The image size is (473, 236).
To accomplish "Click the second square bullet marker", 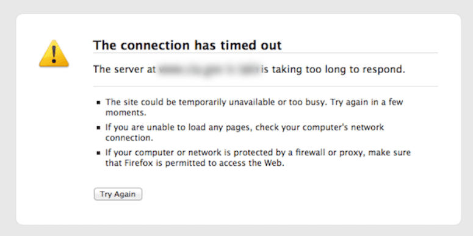I will [x=98, y=128].
